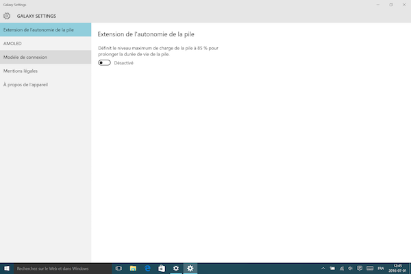The width and height of the screenshot is (411, 274).
Task: Click the Recherchez sur le Web search box
Action: coord(62,269)
